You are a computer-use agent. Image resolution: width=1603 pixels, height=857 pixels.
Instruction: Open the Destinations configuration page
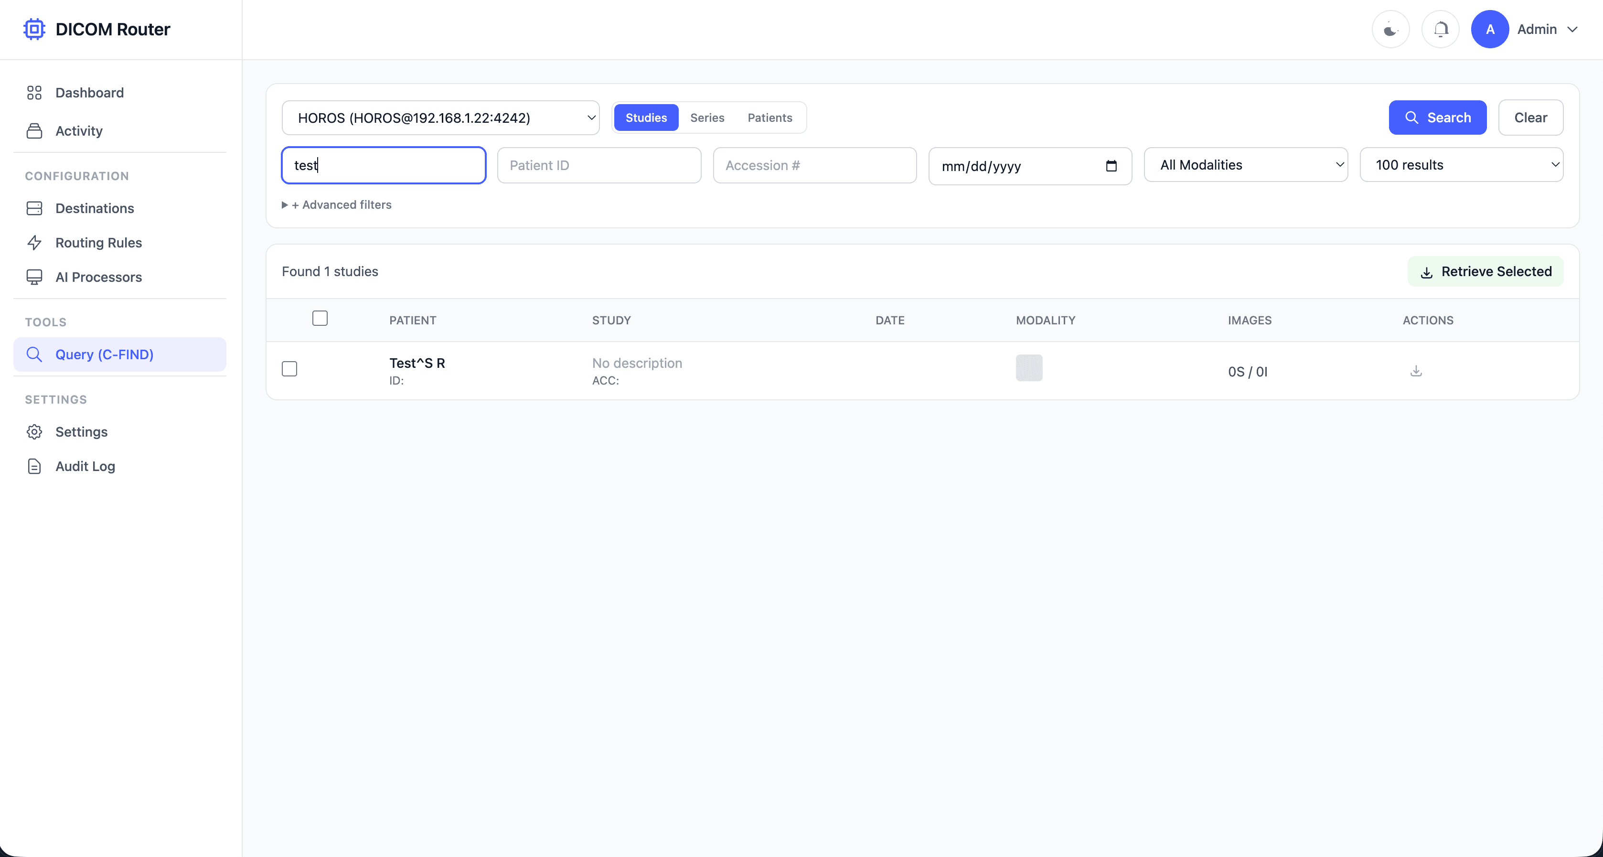[95, 208]
